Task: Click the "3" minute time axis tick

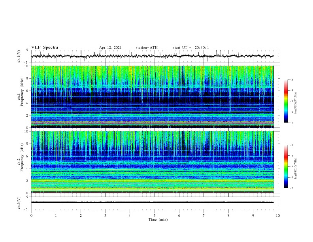Action: (x=105, y=216)
